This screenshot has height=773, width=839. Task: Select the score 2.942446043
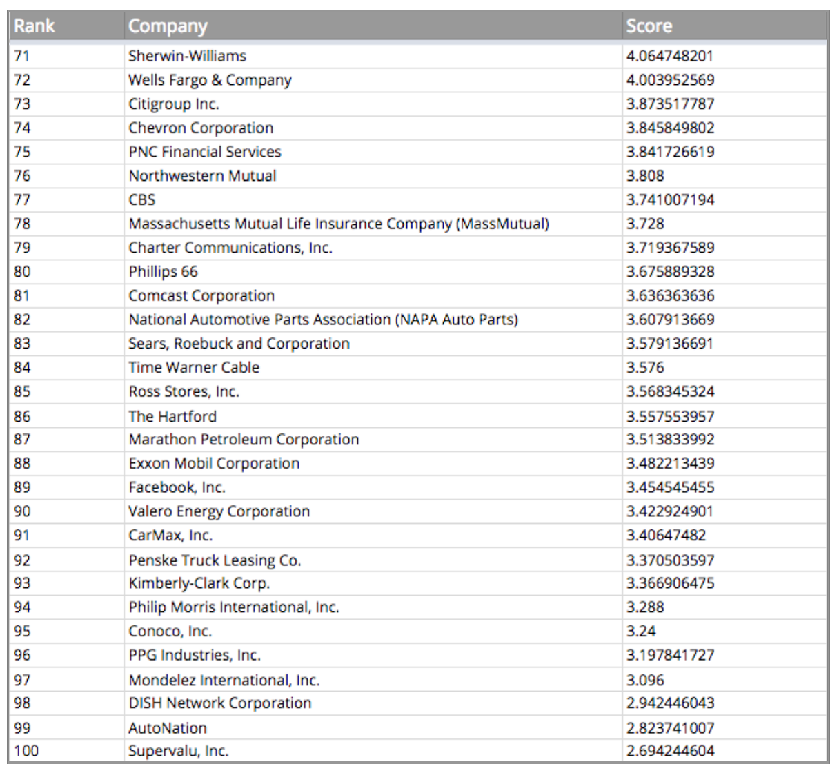pos(670,703)
